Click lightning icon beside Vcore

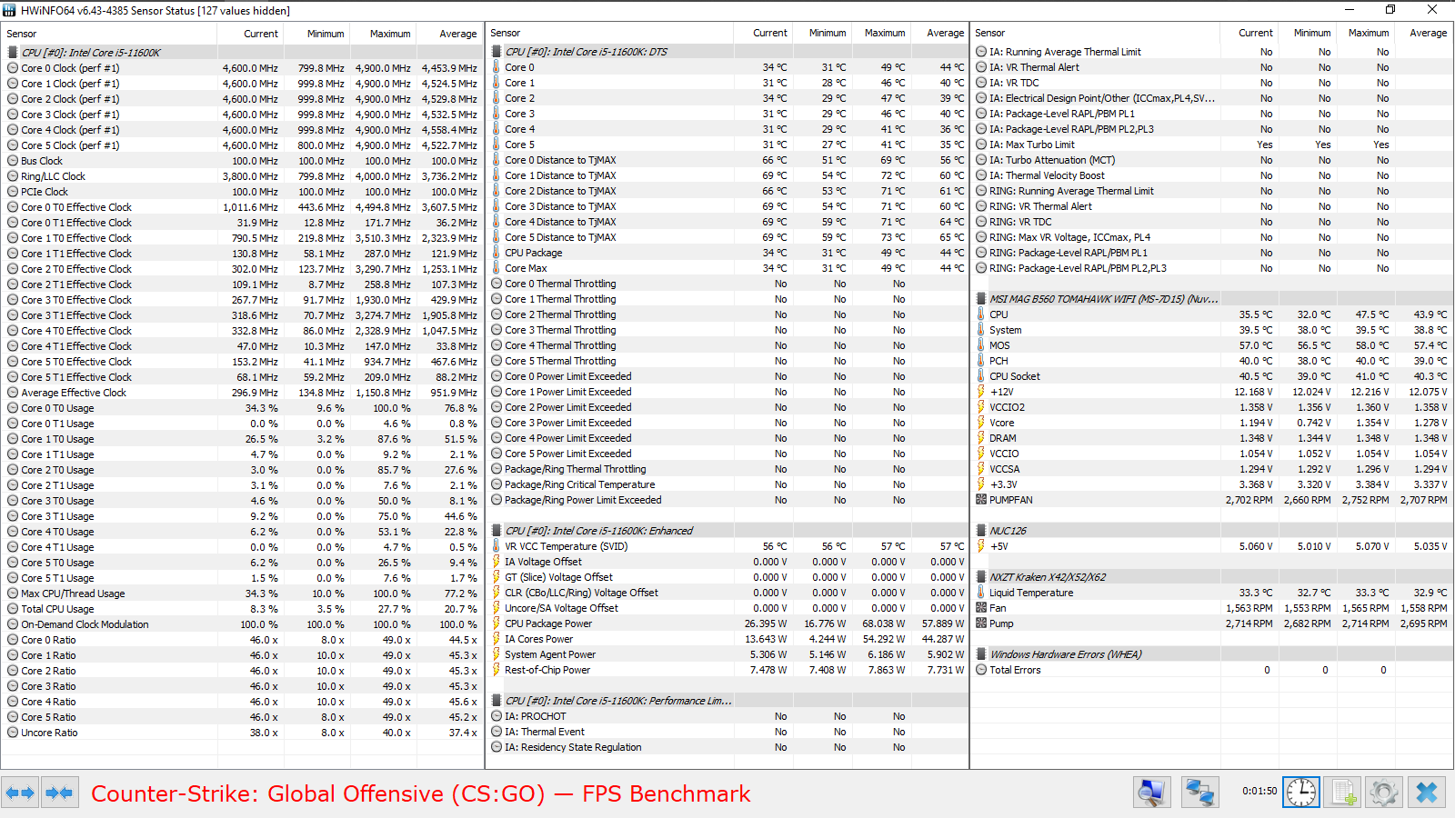click(981, 423)
